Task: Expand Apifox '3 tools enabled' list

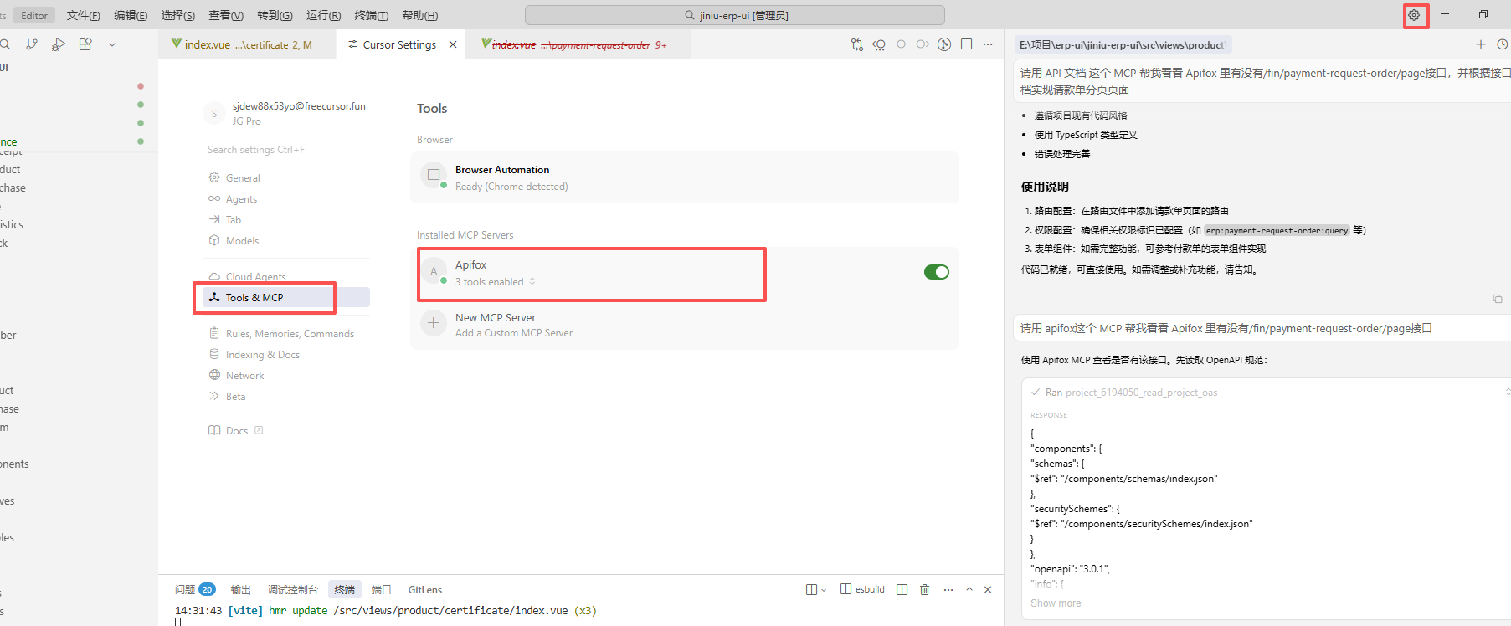Action: 496,282
